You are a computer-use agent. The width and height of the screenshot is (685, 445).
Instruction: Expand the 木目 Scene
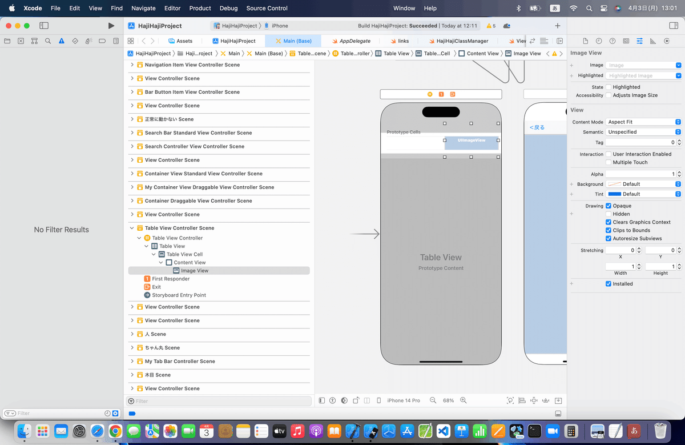132,375
